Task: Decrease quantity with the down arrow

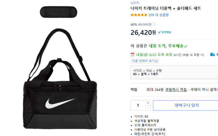Action: pos(148,108)
